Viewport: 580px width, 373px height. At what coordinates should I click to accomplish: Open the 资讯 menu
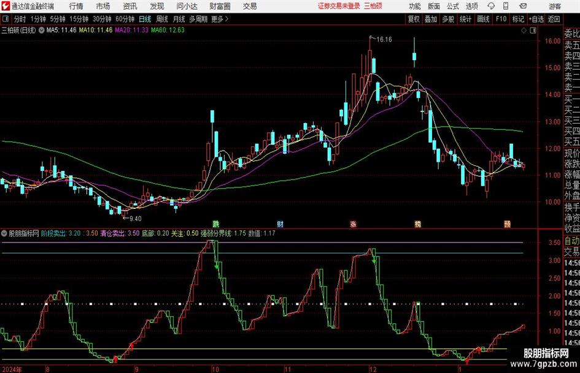click(x=130, y=6)
